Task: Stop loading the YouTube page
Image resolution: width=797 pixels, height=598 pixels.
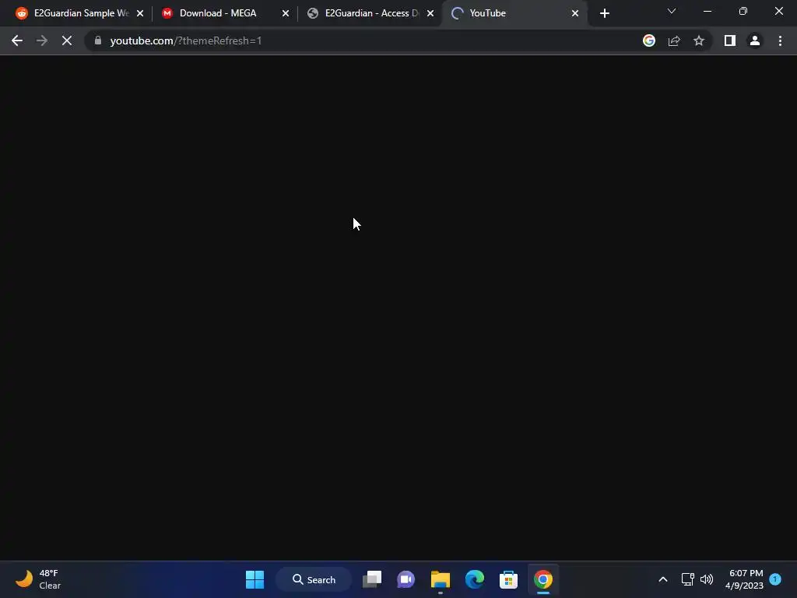Action: pyautogui.click(x=67, y=40)
